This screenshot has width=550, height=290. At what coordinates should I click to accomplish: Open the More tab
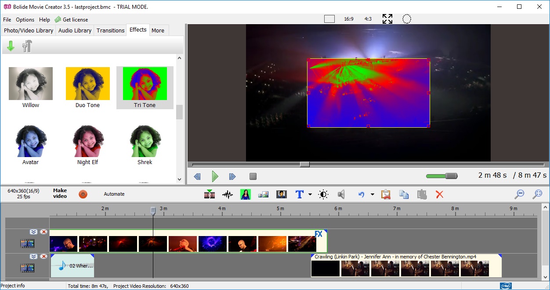click(158, 30)
